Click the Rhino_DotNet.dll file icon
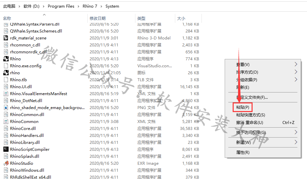Image resolution: width=307 pixels, height=179 pixels. 6,100
